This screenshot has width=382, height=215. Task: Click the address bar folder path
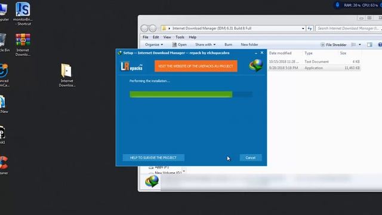212,29
